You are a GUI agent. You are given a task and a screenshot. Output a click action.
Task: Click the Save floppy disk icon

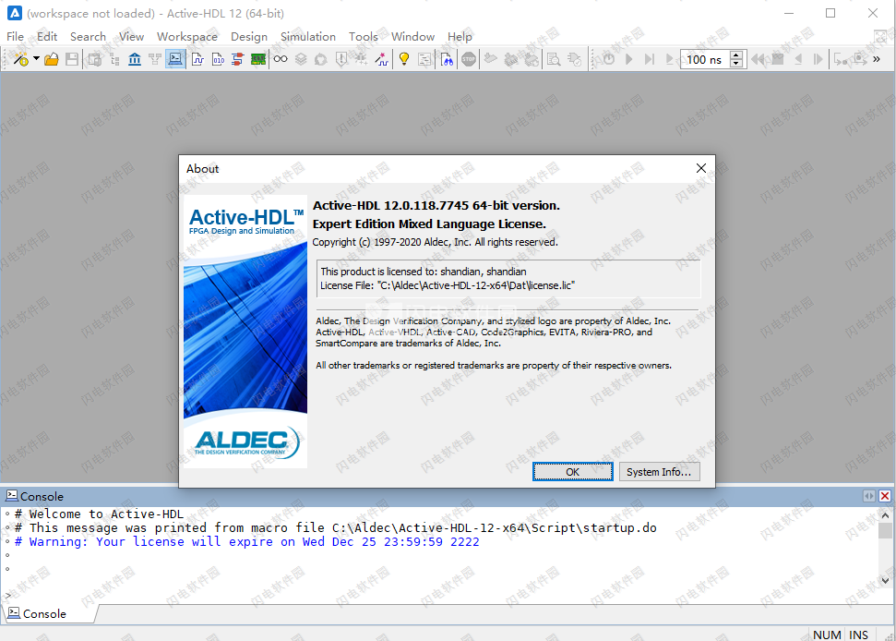[72, 59]
